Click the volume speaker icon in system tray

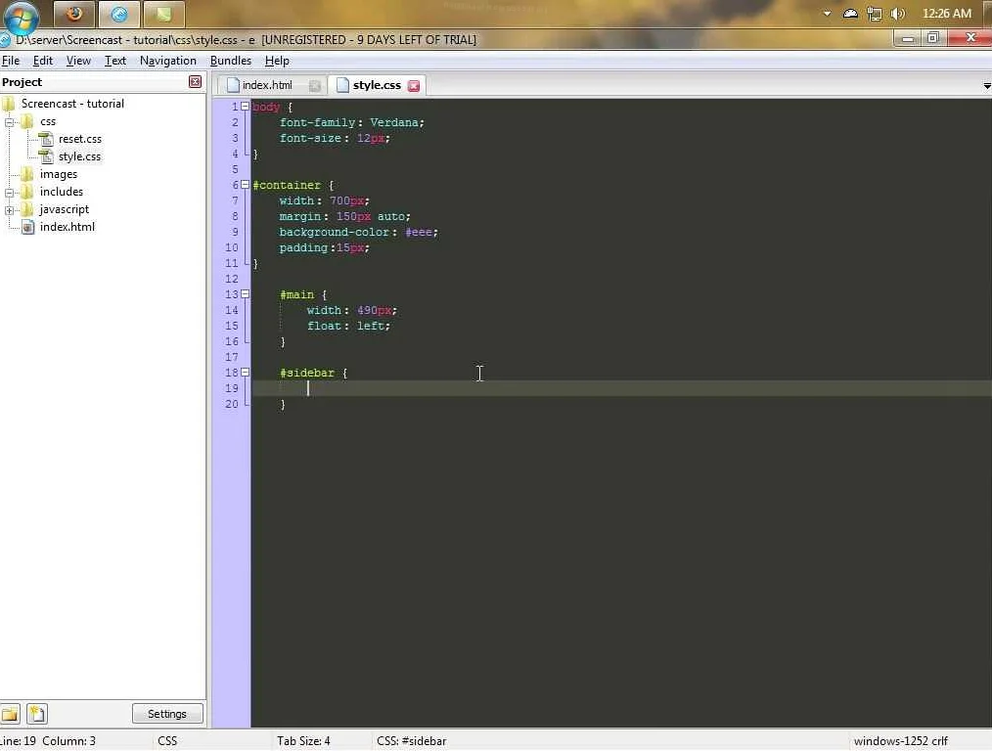897,14
